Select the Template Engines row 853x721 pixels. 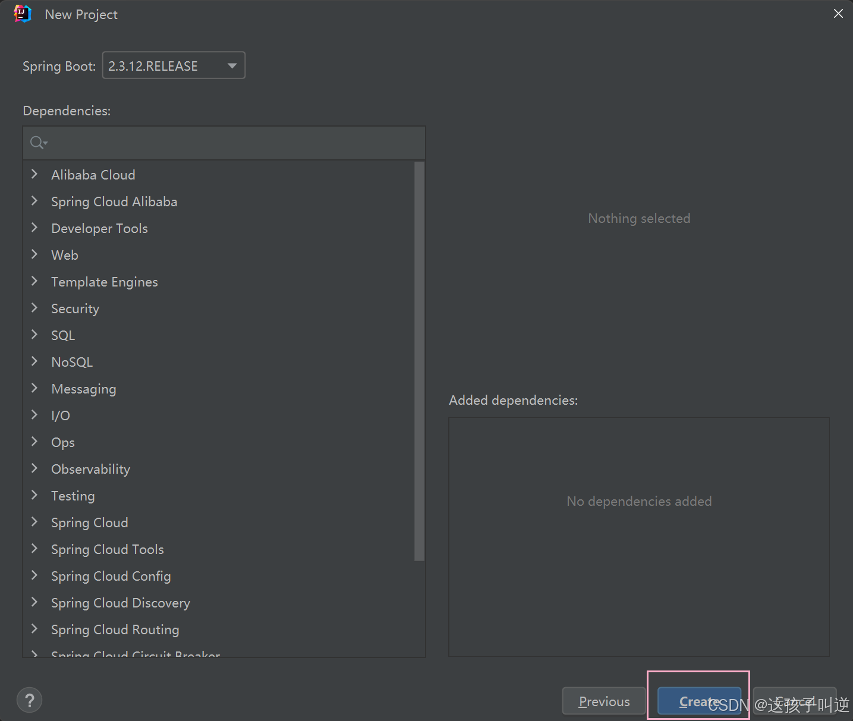point(219,282)
